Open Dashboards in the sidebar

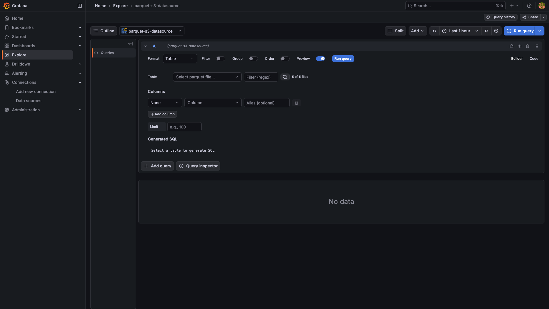coord(23,46)
